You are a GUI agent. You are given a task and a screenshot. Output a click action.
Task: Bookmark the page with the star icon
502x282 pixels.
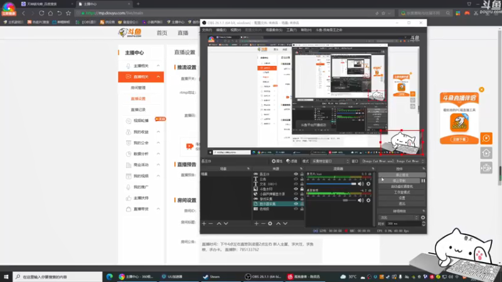click(68, 13)
